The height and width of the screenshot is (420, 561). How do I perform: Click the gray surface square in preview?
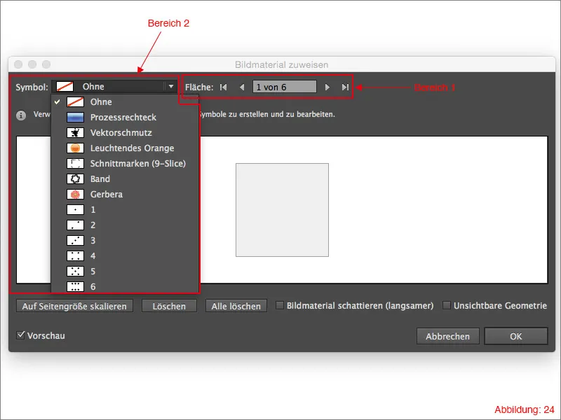(282, 210)
